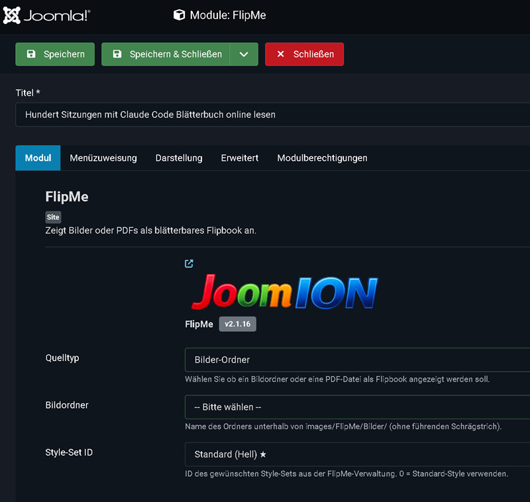This screenshot has height=502, width=530.
Task: Click help text 'Name des Ordners unterhalb von images/FlipMe/Bilder/'
Action: 343,427
